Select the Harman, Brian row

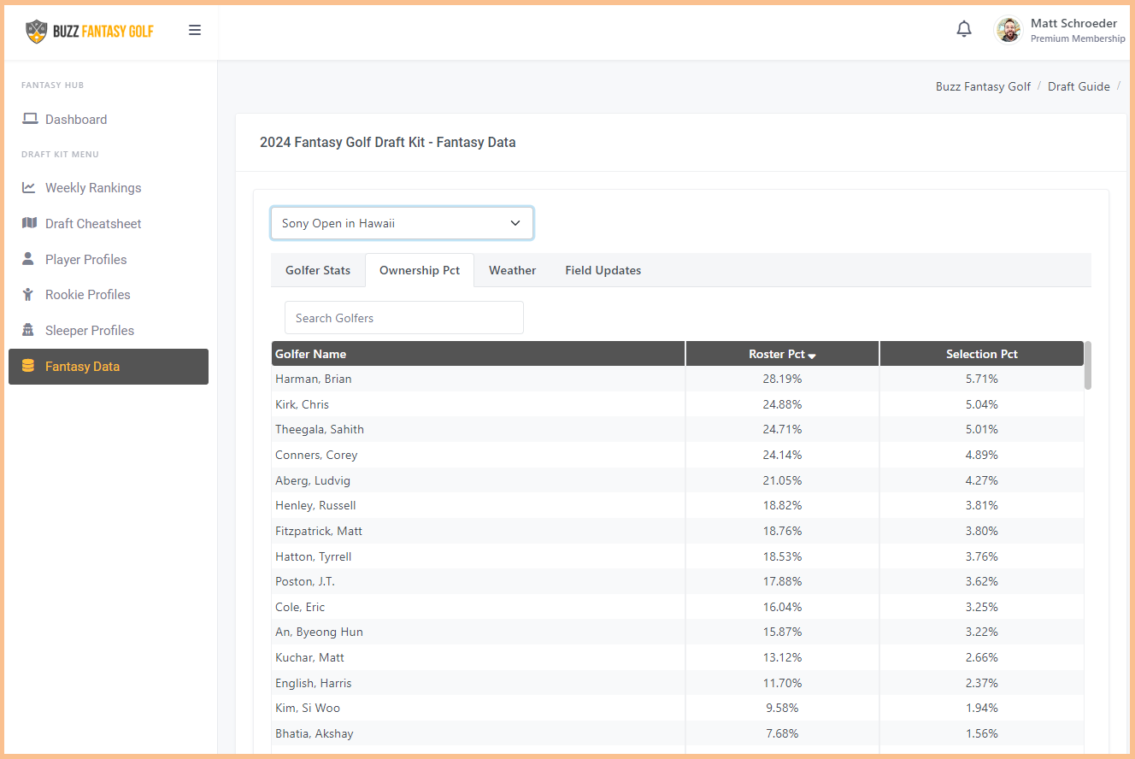tap(678, 379)
